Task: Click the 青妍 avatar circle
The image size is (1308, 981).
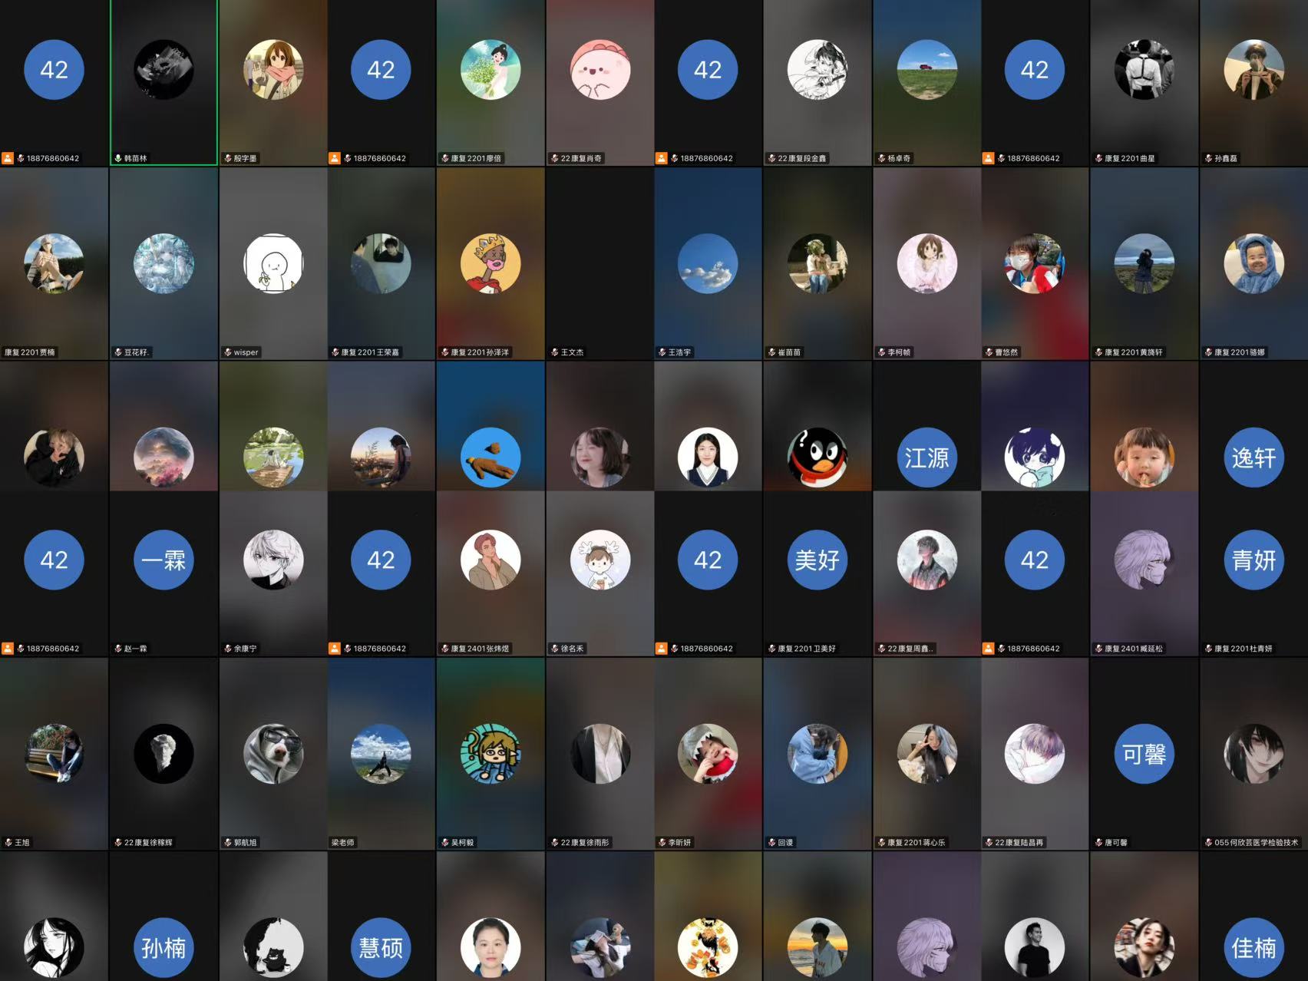Action: pyautogui.click(x=1253, y=560)
